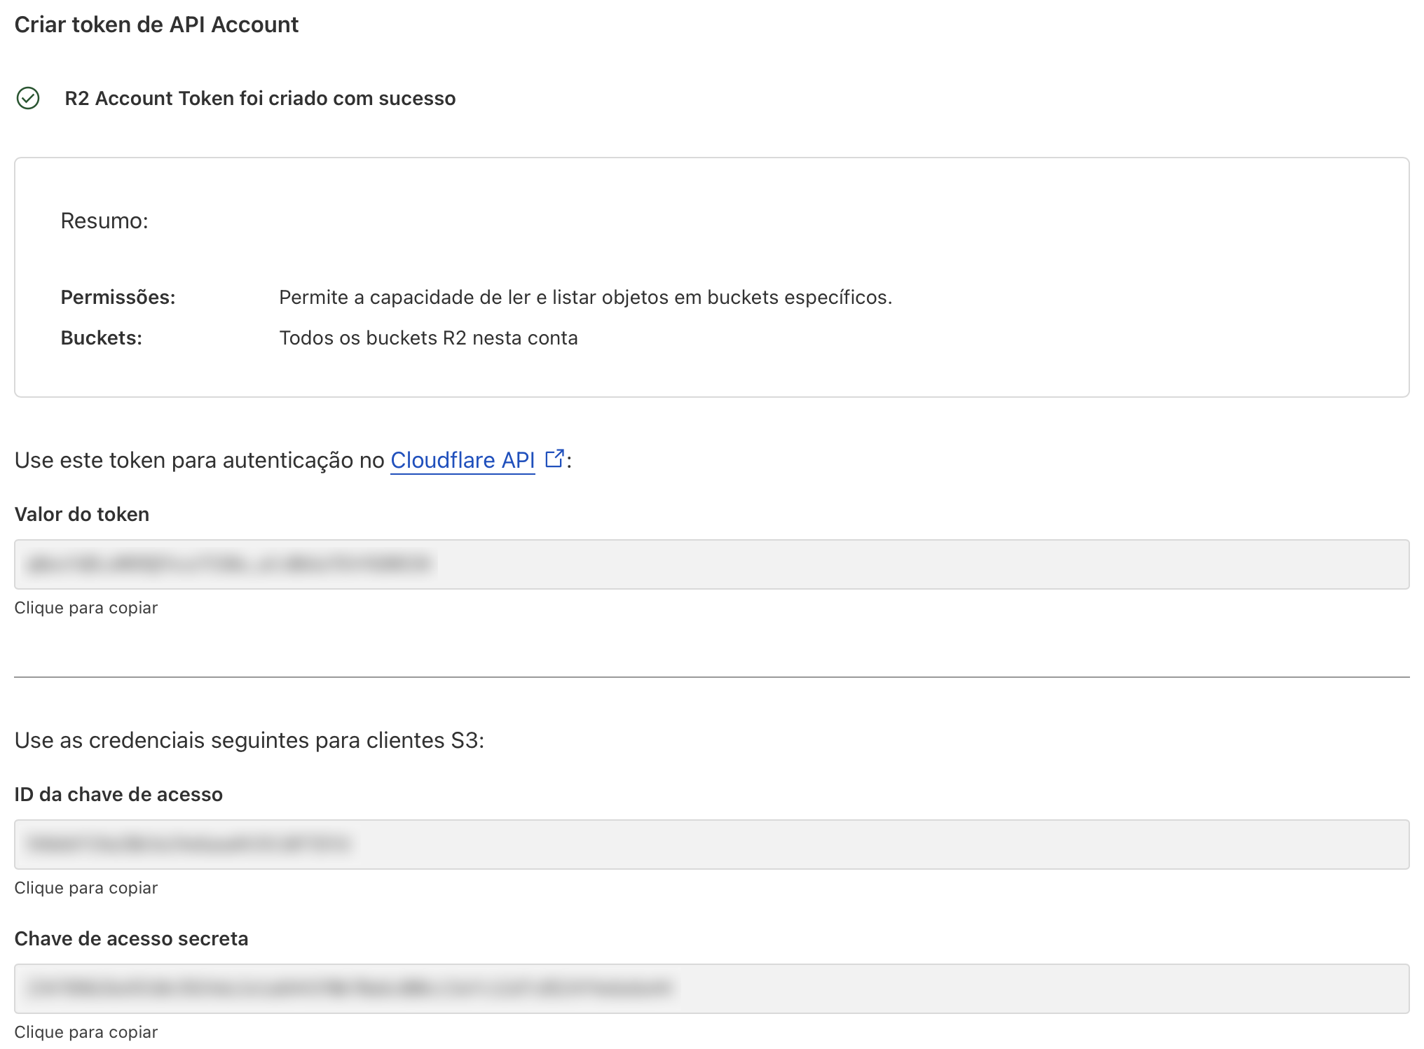Click 'Clique para copiar' under Valor do token
Viewport: 1424px width, 1049px height.
tap(86, 608)
